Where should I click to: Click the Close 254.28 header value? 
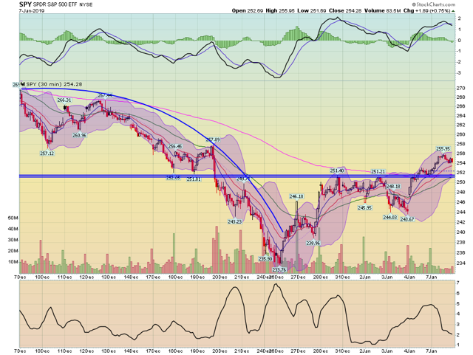[345, 10]
